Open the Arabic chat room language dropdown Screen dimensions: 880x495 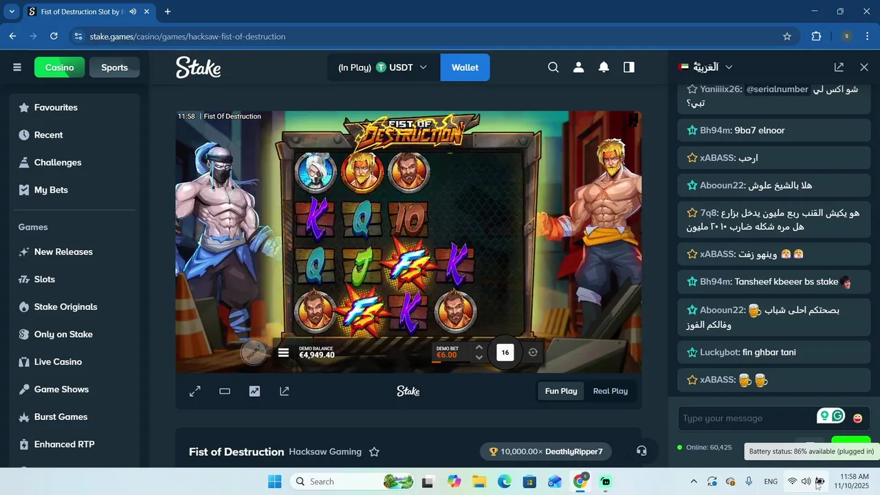[x=705, y=67]
